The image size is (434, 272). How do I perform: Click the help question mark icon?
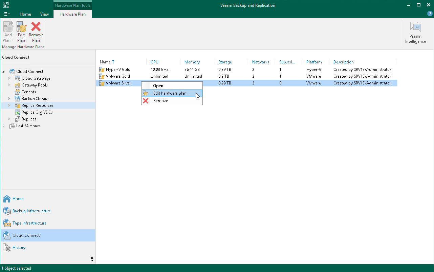pos(430,14)
